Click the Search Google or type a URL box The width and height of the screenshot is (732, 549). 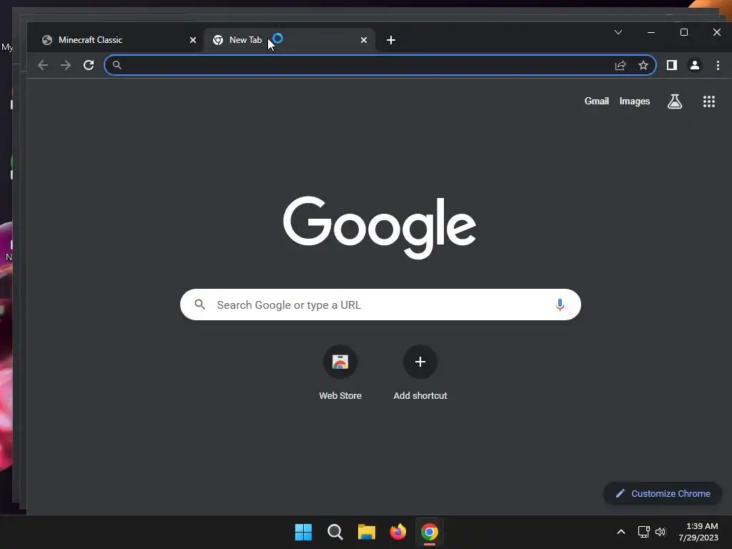pyautogui.click(x=380, y=305)
